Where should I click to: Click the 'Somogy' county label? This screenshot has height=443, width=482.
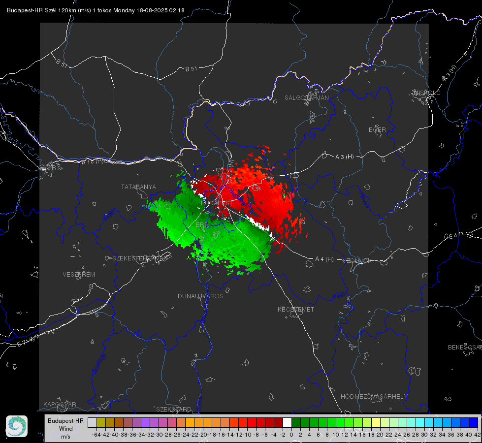point(99,363)
